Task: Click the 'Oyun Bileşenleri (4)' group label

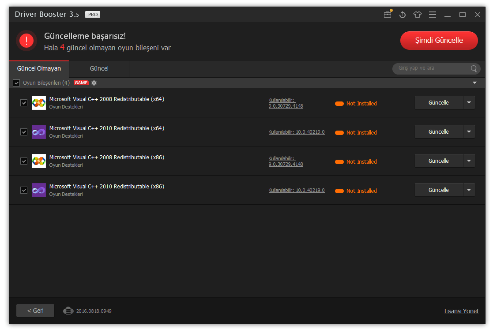Action: [x=46, y=83]
